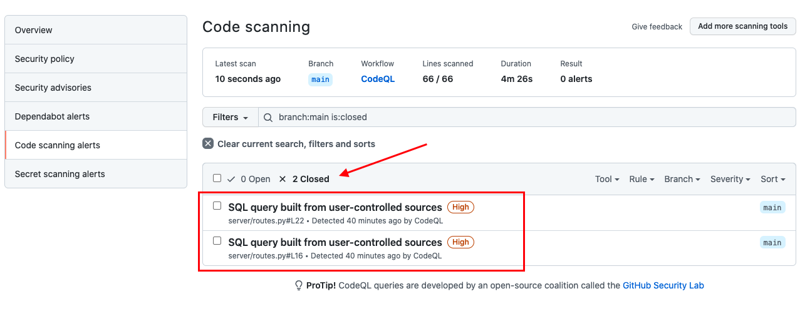The image size is (800, 311).
Task: Click the X icon beside 2 Closed
Action: (283, 179)
